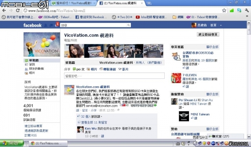
Task: Open the new tab button
Action: pyautogui.click(x=149, y=4)
